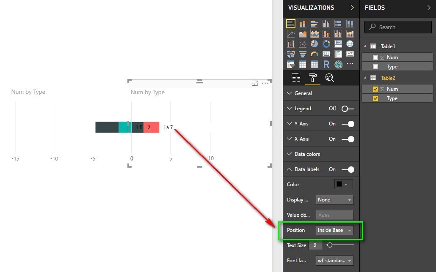
Task: Select the Stacked area chart visual
Action: [315, 34]
